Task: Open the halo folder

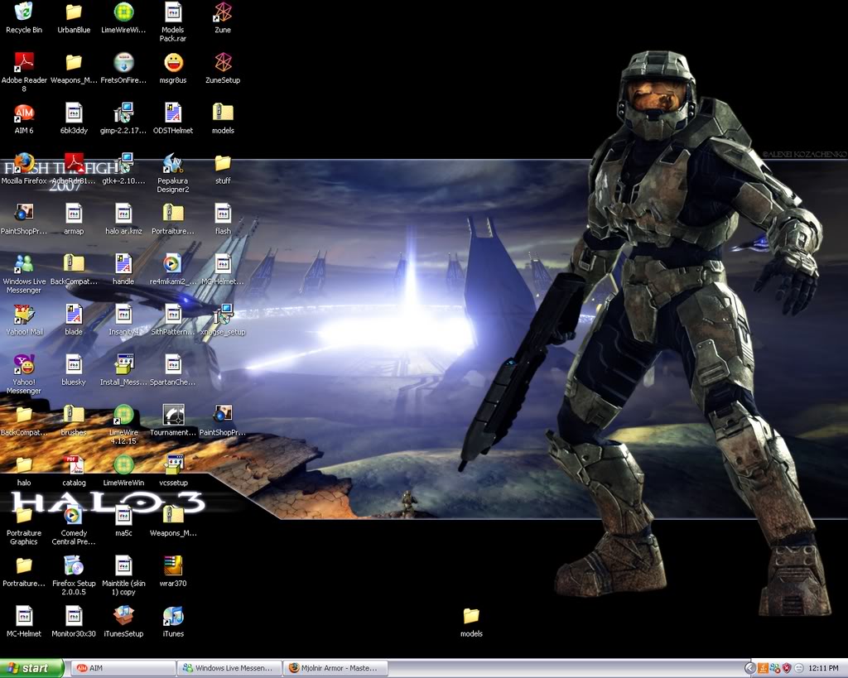Action: (24, 465)
